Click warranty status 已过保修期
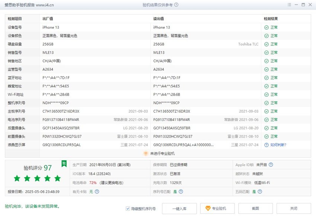Viewport: 316px width, 219px height. pyautogui.click(x=178, y=165)
